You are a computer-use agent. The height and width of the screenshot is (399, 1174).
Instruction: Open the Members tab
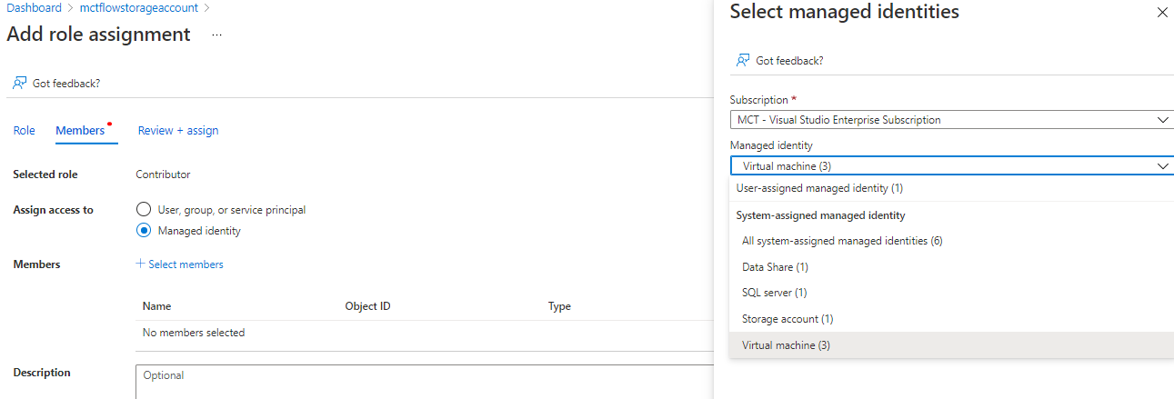(x=80, y=131)
